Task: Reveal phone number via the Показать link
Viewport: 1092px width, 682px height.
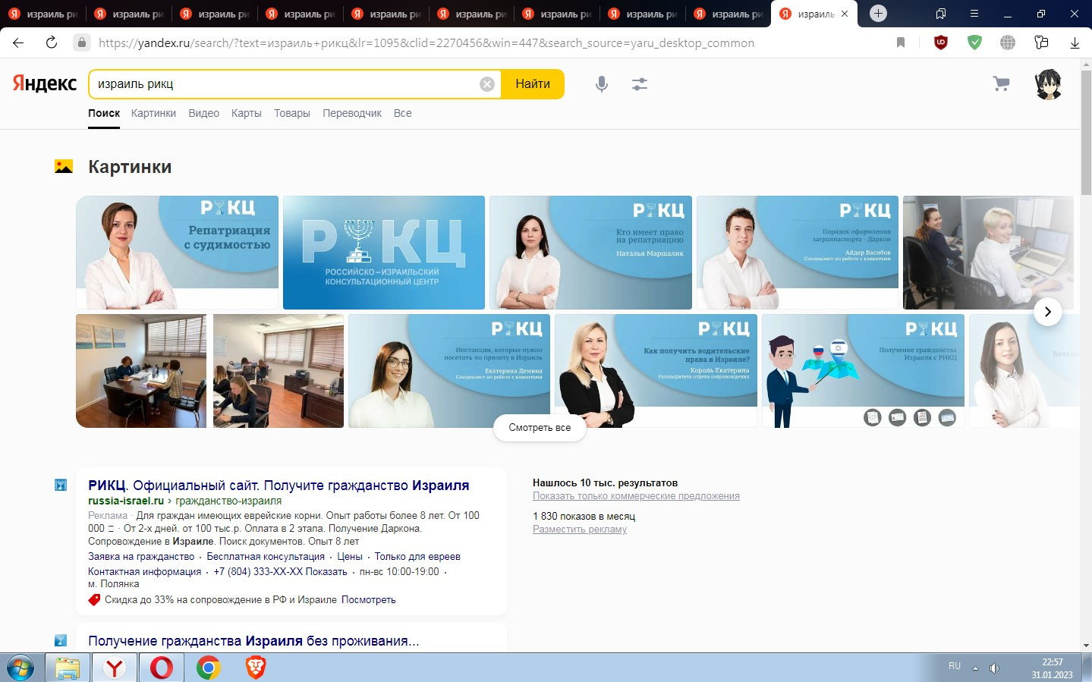Action: point(326,571)
